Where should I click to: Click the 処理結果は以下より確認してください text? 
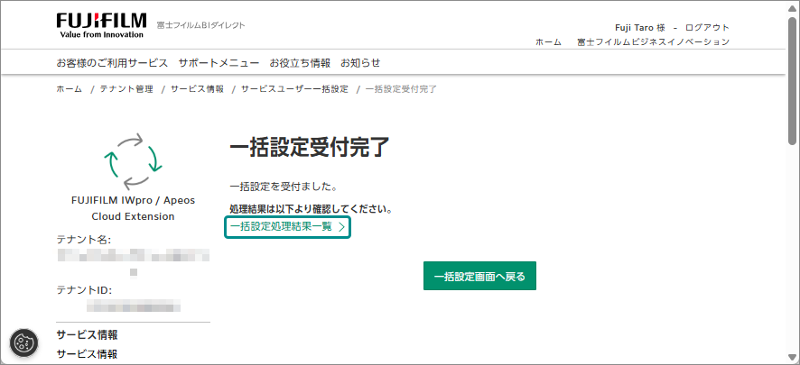coord(311,209)
